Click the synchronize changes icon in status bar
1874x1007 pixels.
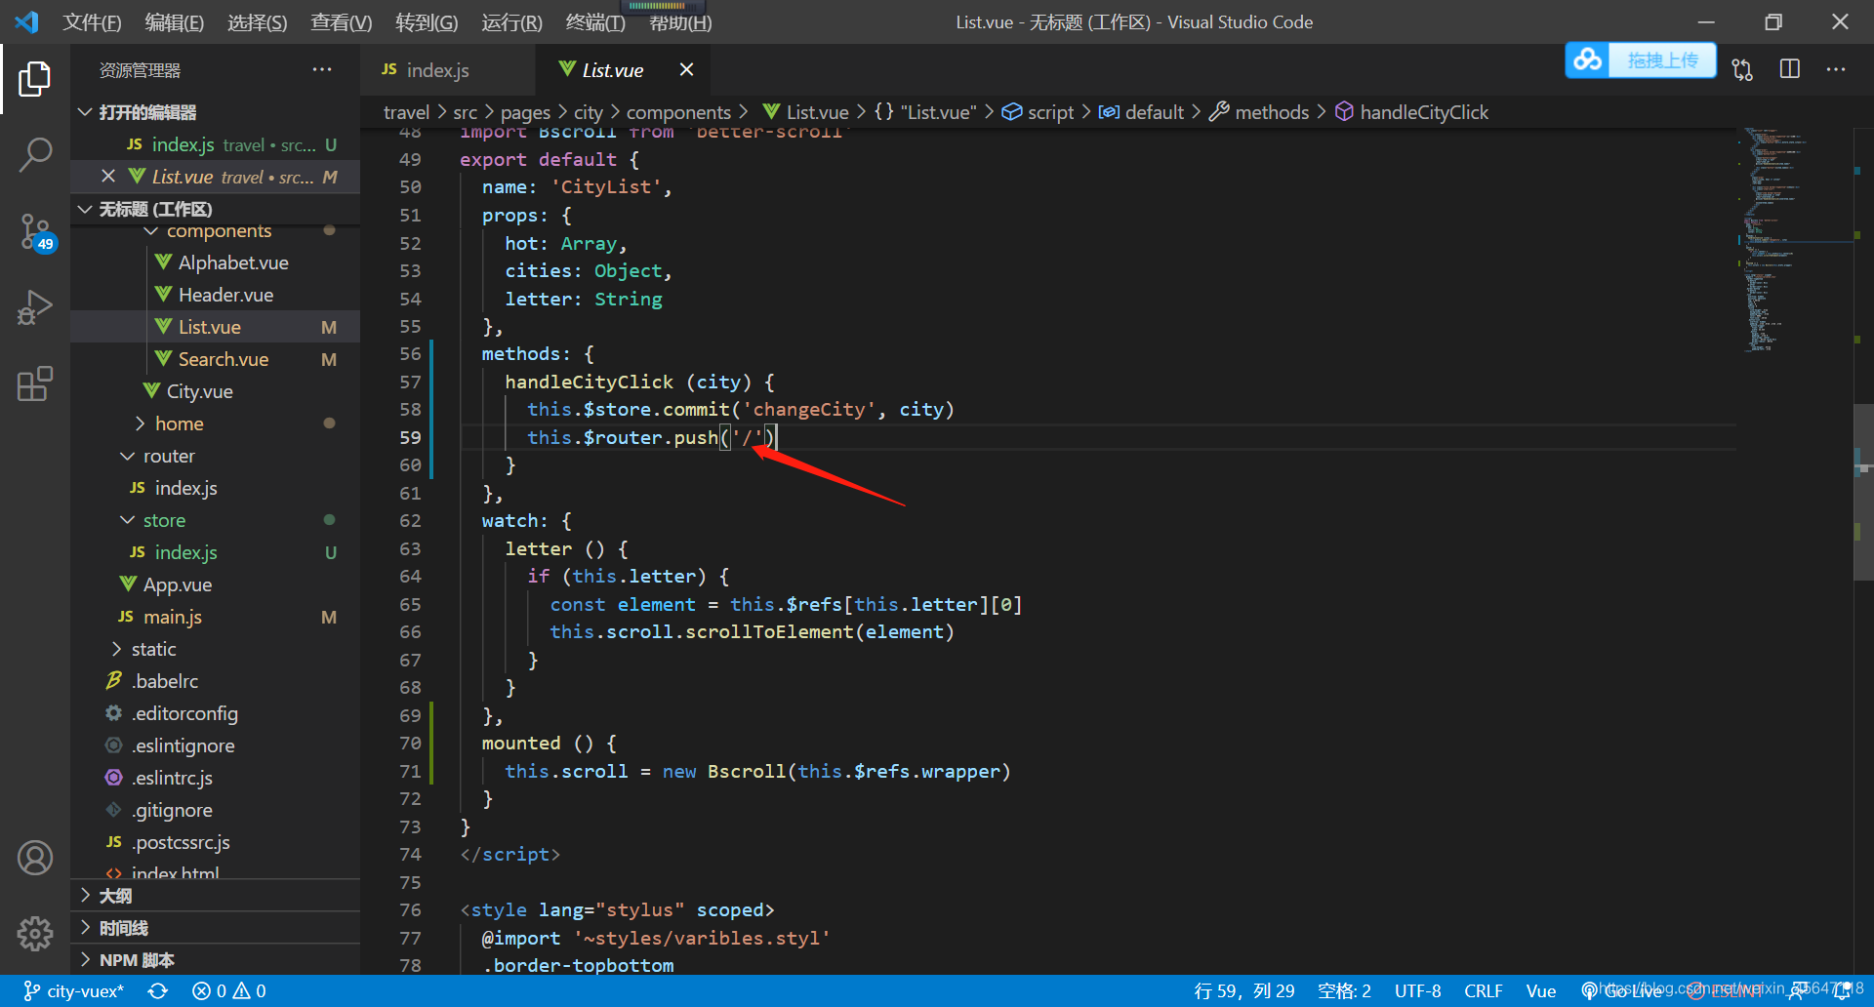157,991
